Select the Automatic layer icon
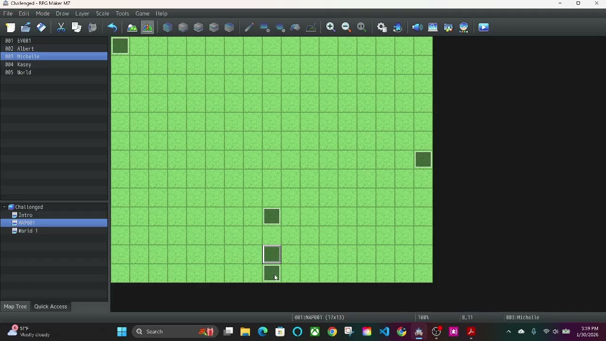 [168, 27]
